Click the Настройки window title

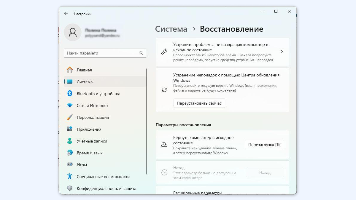pyautogui.click(x=82, y=14)
